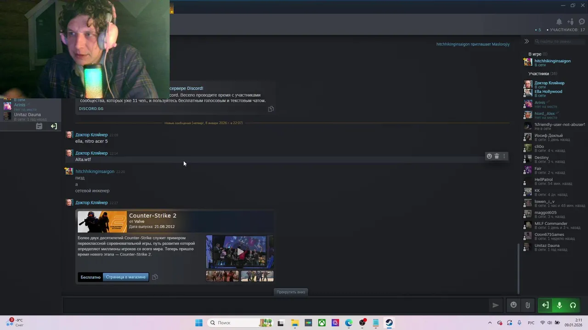Send message with the arrow button
The image size is (588, 330).
(x=495, y=305)
